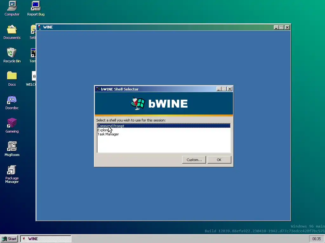Screen dimensions: 325x243
Task: Open the Docs folder icon
Action: (12, 79)
